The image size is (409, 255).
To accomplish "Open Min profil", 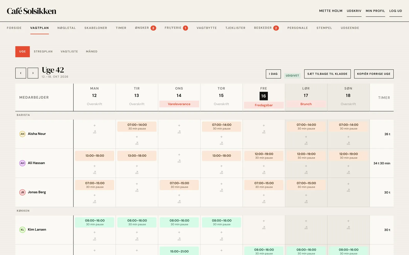I will 375,11.
